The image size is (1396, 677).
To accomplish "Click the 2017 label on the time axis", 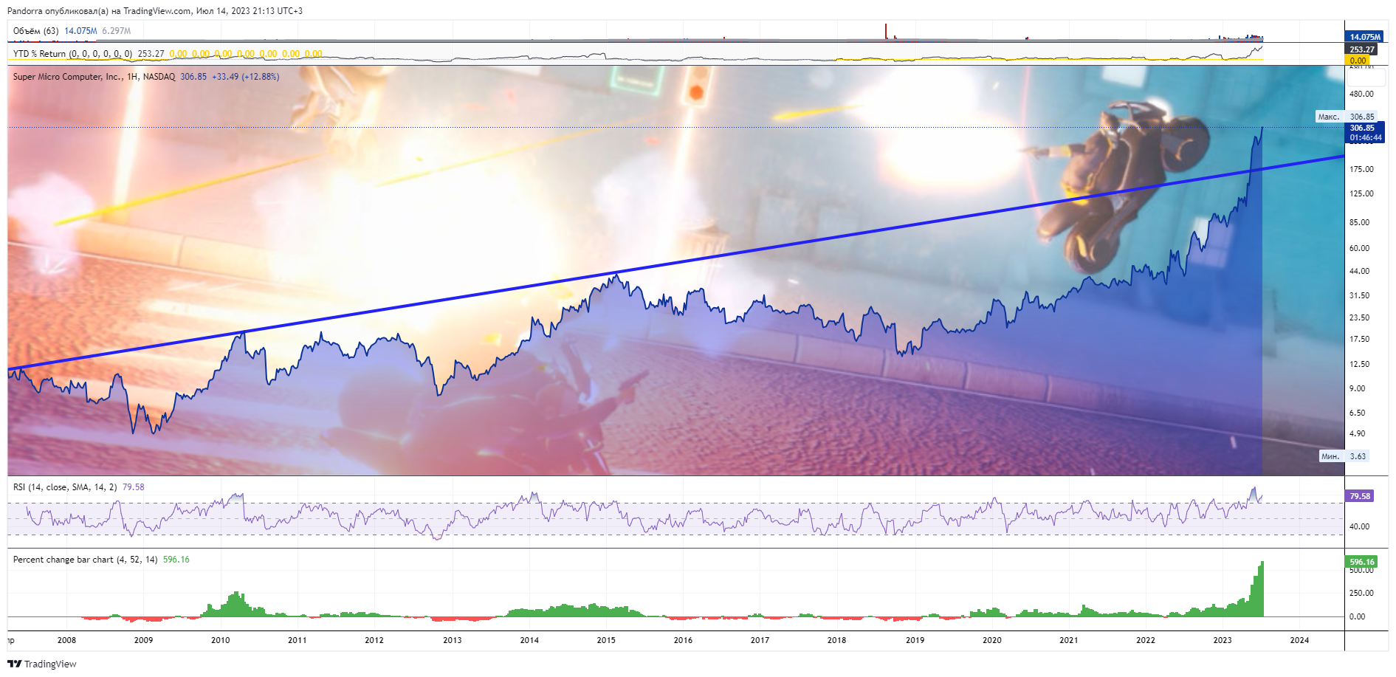I will click(x=760, y=640).
